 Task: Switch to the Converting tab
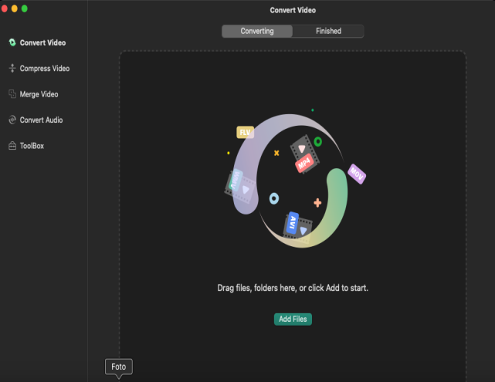(x=257, y=31)
